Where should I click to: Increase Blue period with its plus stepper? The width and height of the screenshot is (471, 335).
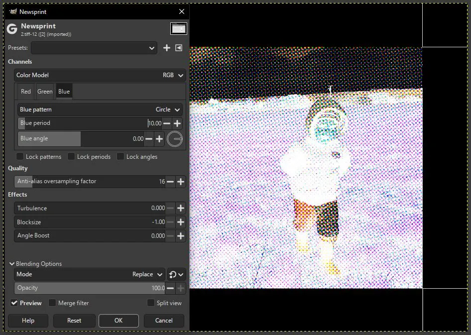(177, 123)
